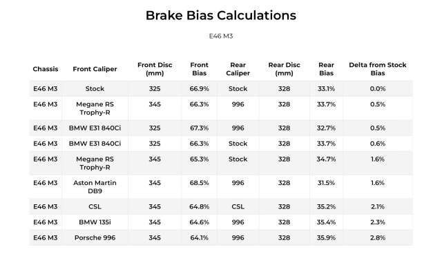Select the 66.9% stock front bias
This screenshot has width=442, height=265.
point(200,89)
